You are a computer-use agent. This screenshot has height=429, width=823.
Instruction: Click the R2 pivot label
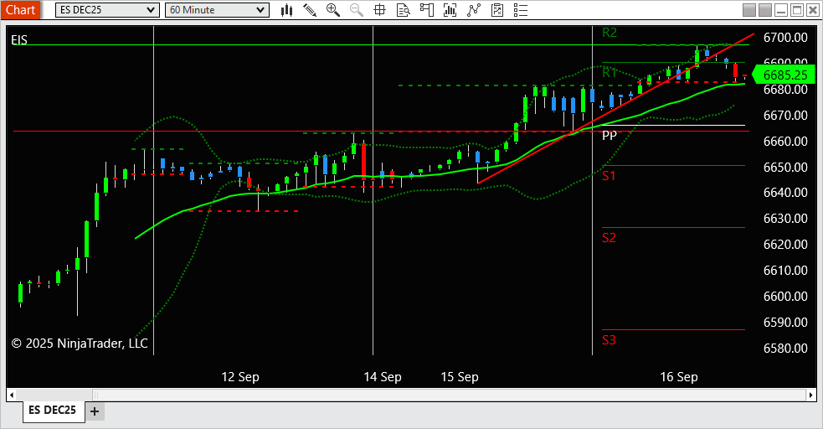(610, 33)
